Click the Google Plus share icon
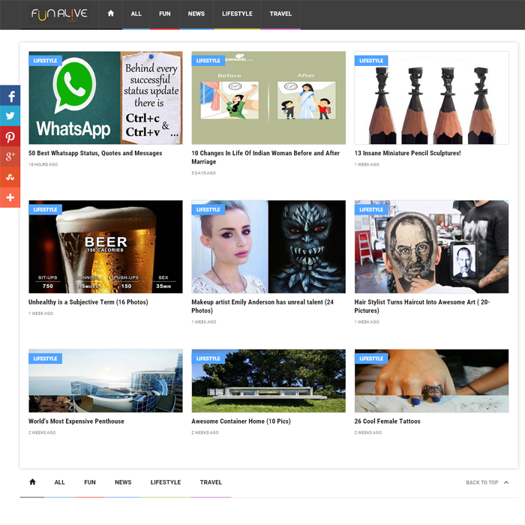Viewport: 525px width, 525px height. [10, 157]
